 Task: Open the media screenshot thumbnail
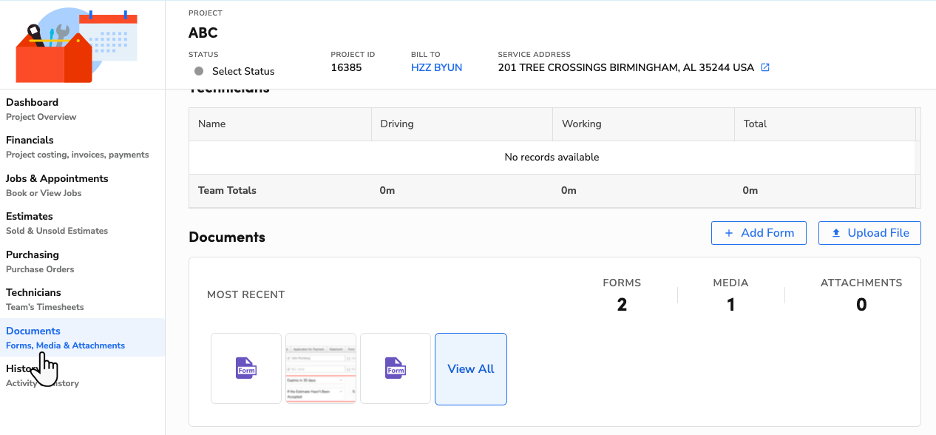click(320, 368)
